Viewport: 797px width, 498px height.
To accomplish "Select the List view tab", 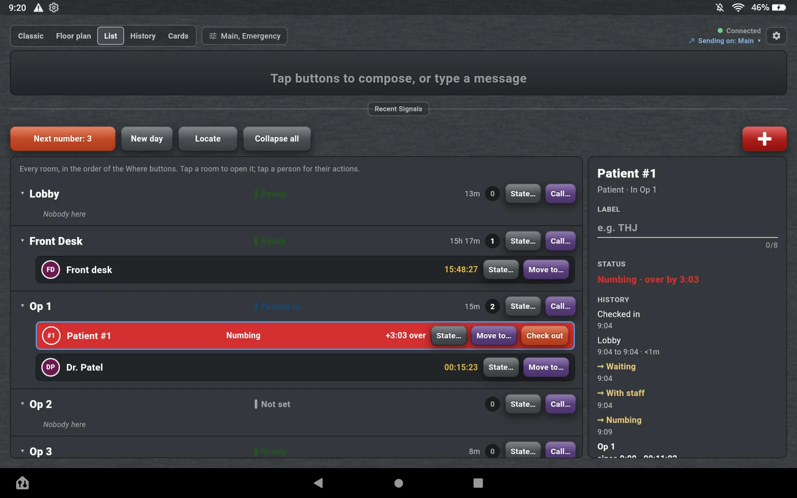I will 111,36.
